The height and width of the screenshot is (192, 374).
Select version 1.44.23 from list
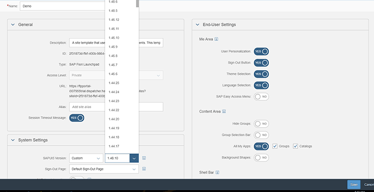122,101
